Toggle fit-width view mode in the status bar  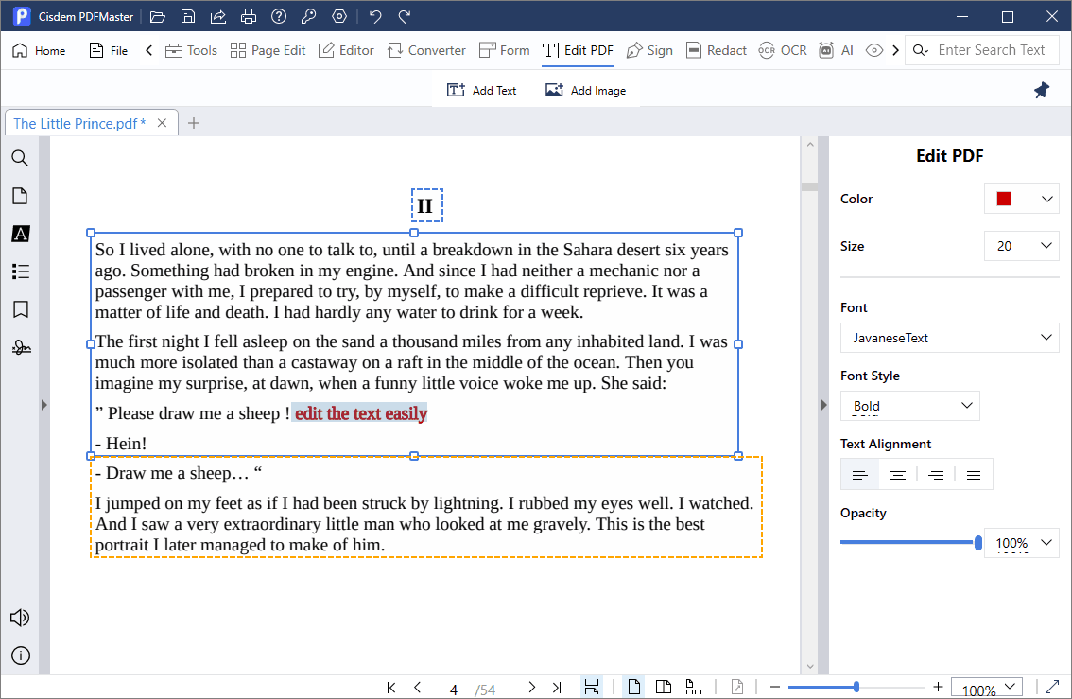(x=592, y=687)
